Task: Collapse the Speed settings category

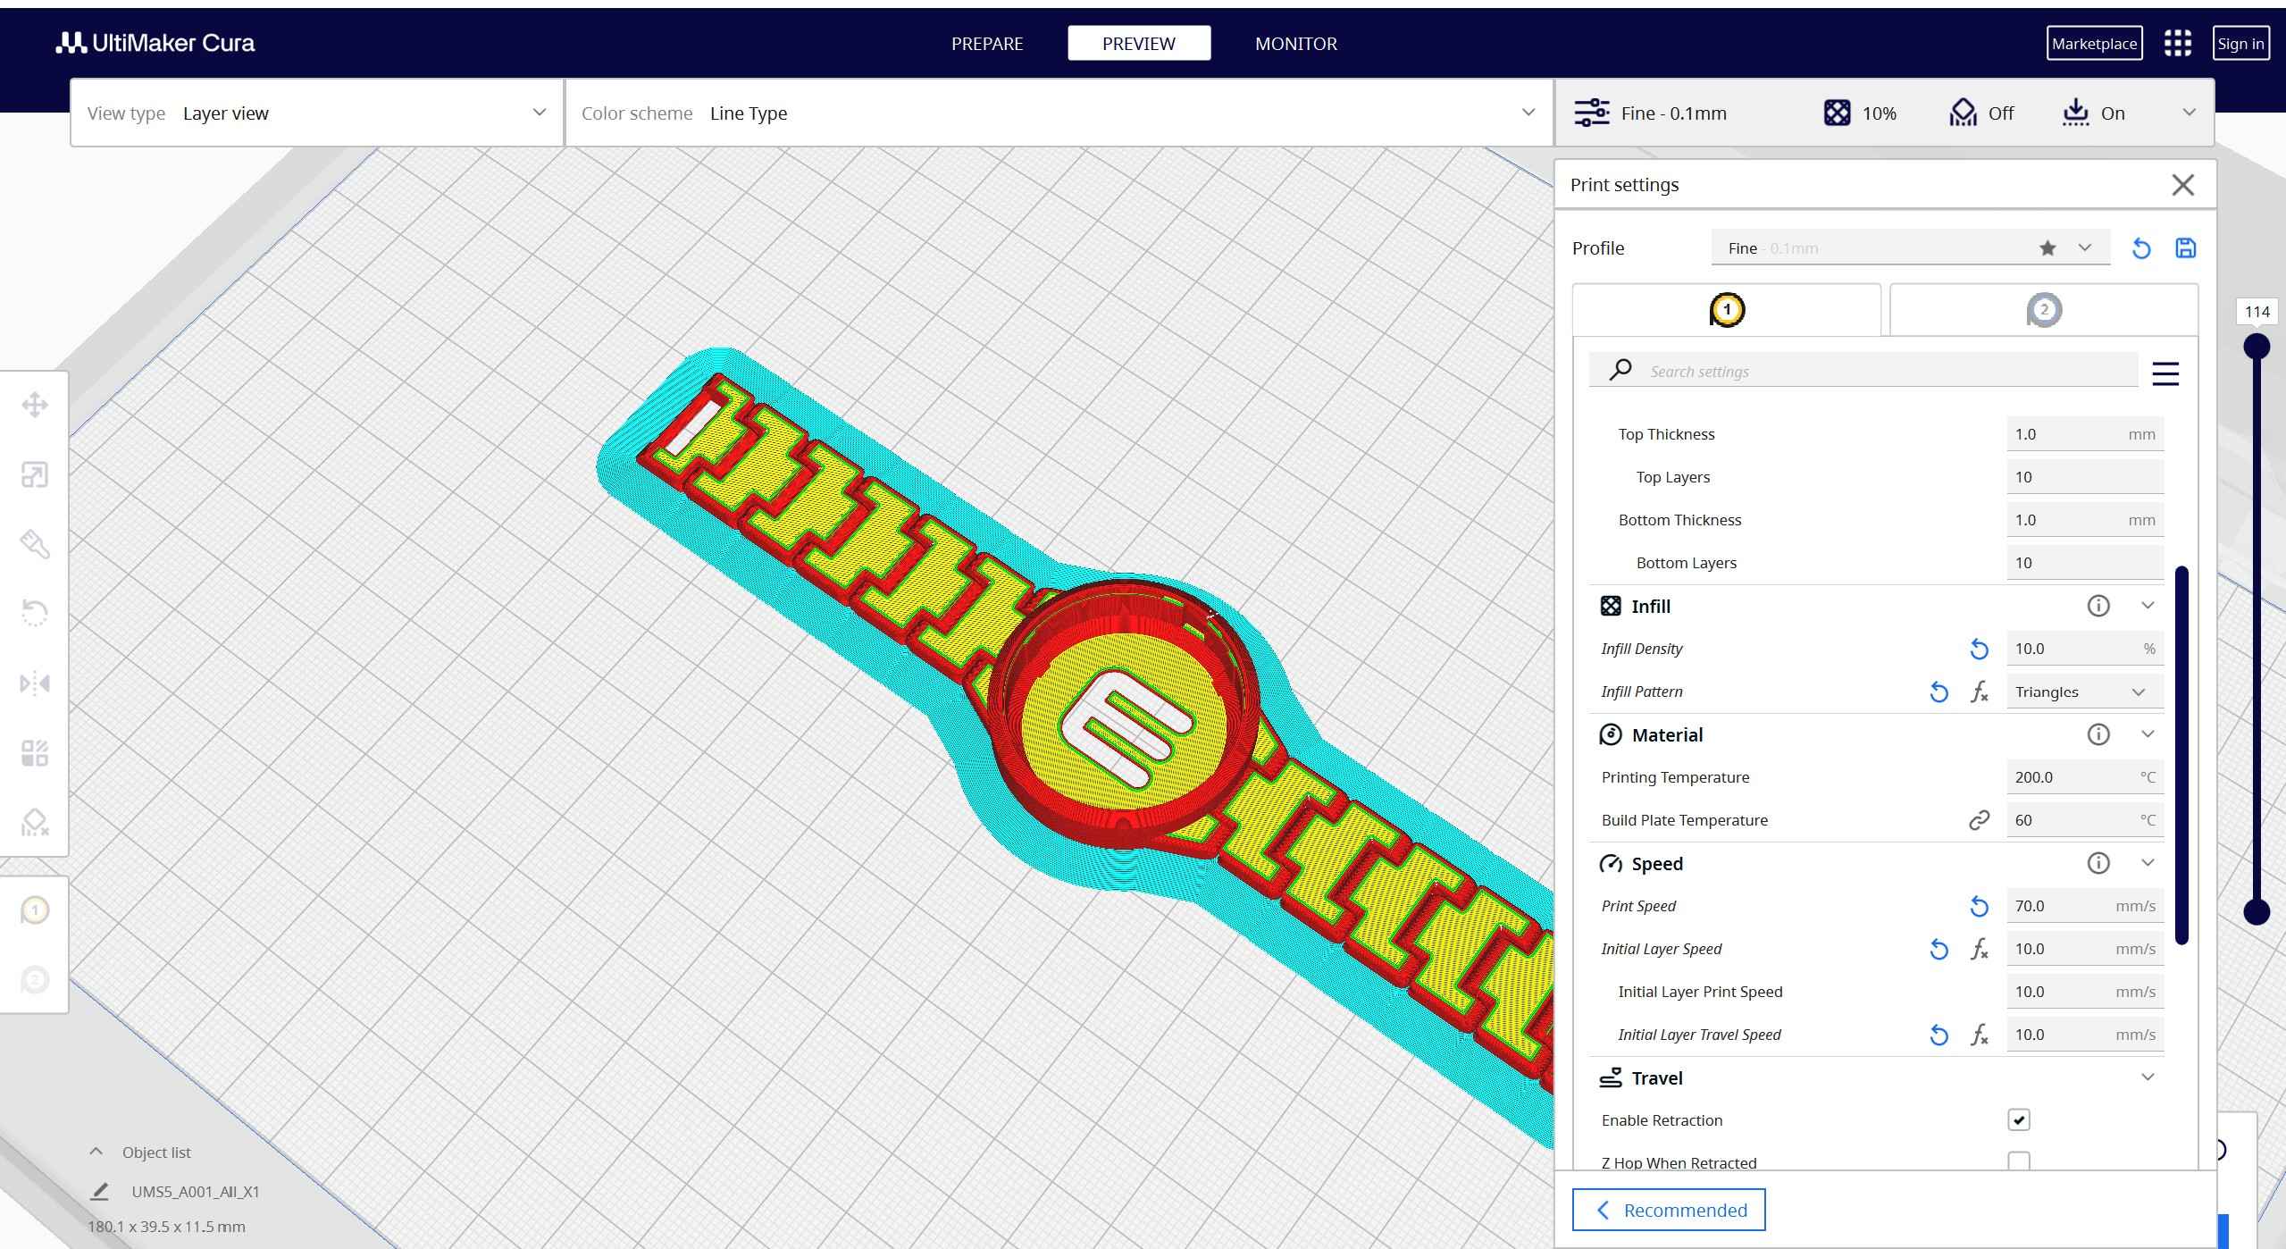Action: (x=2148, y=863)
